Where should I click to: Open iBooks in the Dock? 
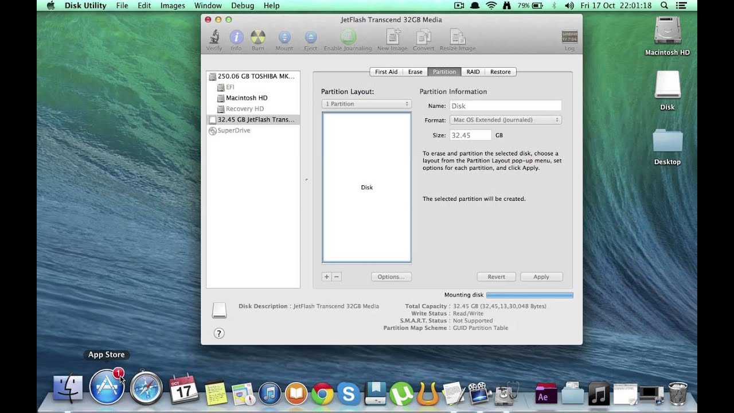pyautogui.click(x=296, y=393)
